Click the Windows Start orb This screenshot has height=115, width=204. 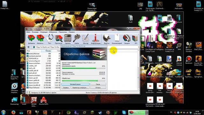tap(3, 112)
